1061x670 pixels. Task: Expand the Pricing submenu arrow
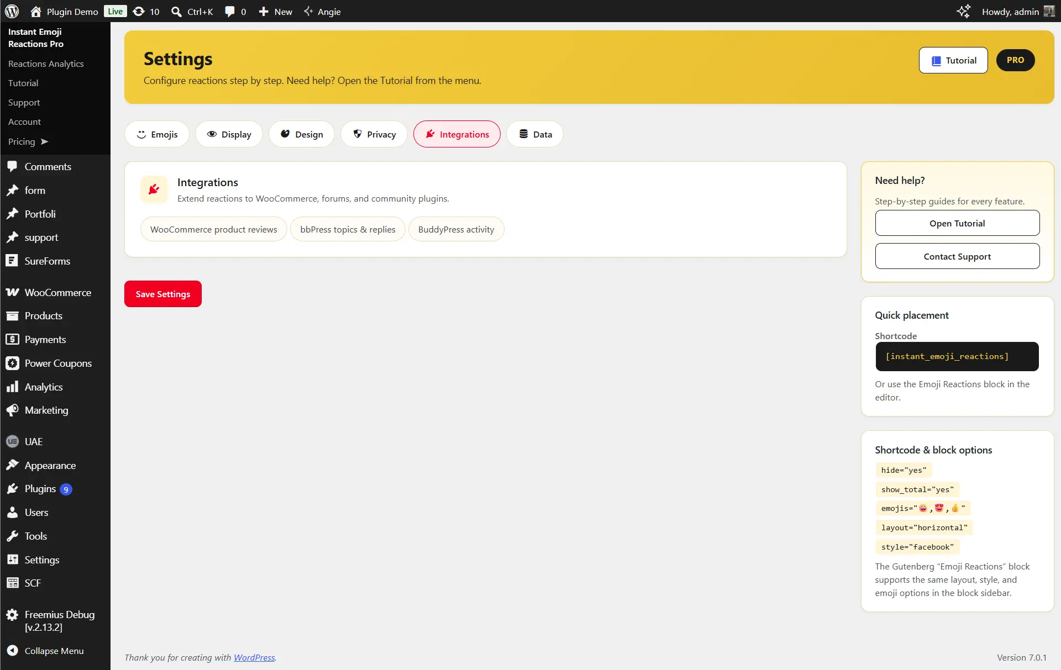coord(44,141)
